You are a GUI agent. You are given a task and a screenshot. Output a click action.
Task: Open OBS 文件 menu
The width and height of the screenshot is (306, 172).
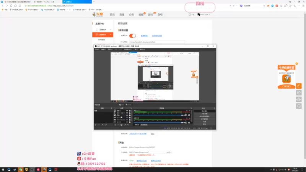tap(97, 50)
